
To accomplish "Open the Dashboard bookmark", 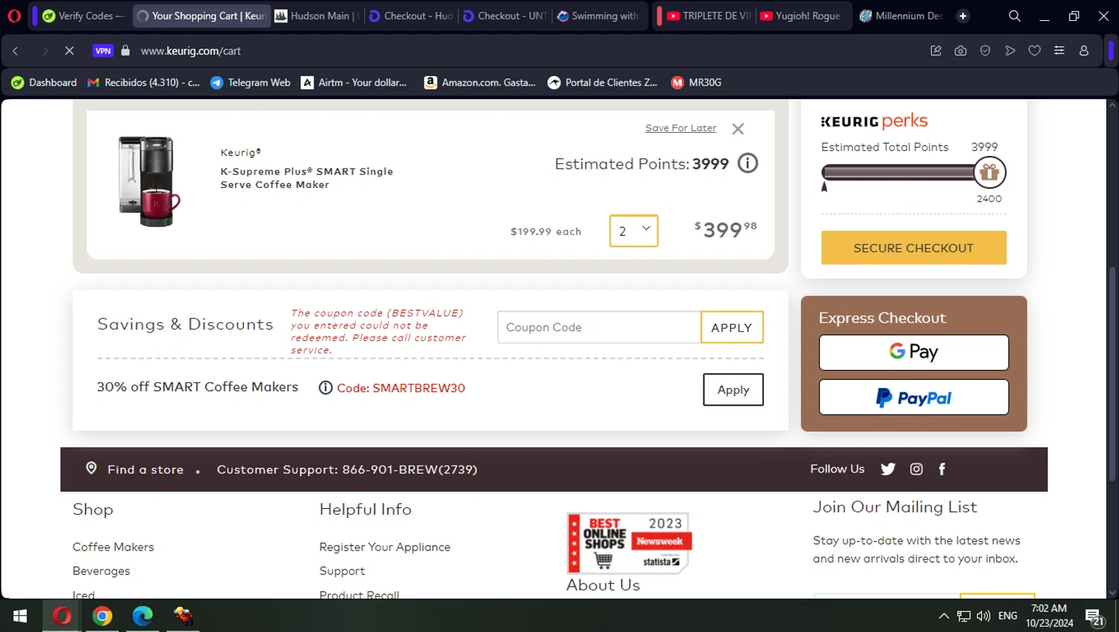I will tap(44, 83).
